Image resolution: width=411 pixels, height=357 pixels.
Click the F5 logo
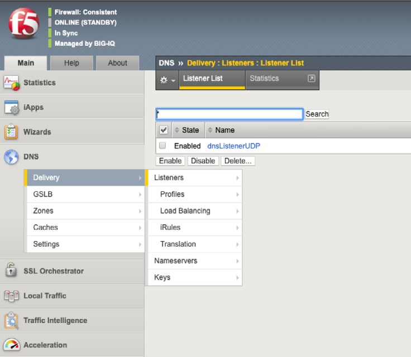tap(23, 23)
